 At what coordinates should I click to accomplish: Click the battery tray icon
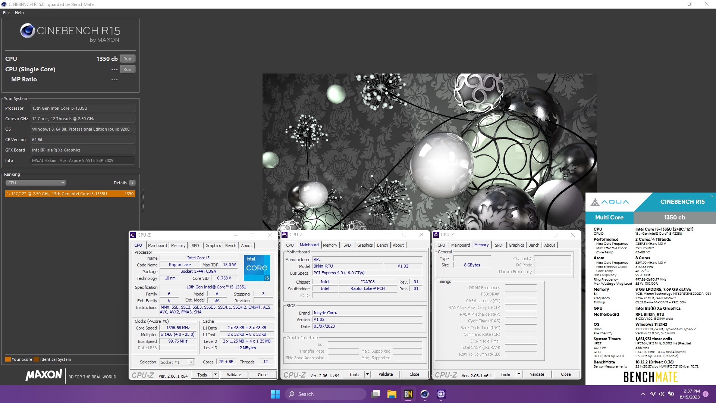coord(671,394)
